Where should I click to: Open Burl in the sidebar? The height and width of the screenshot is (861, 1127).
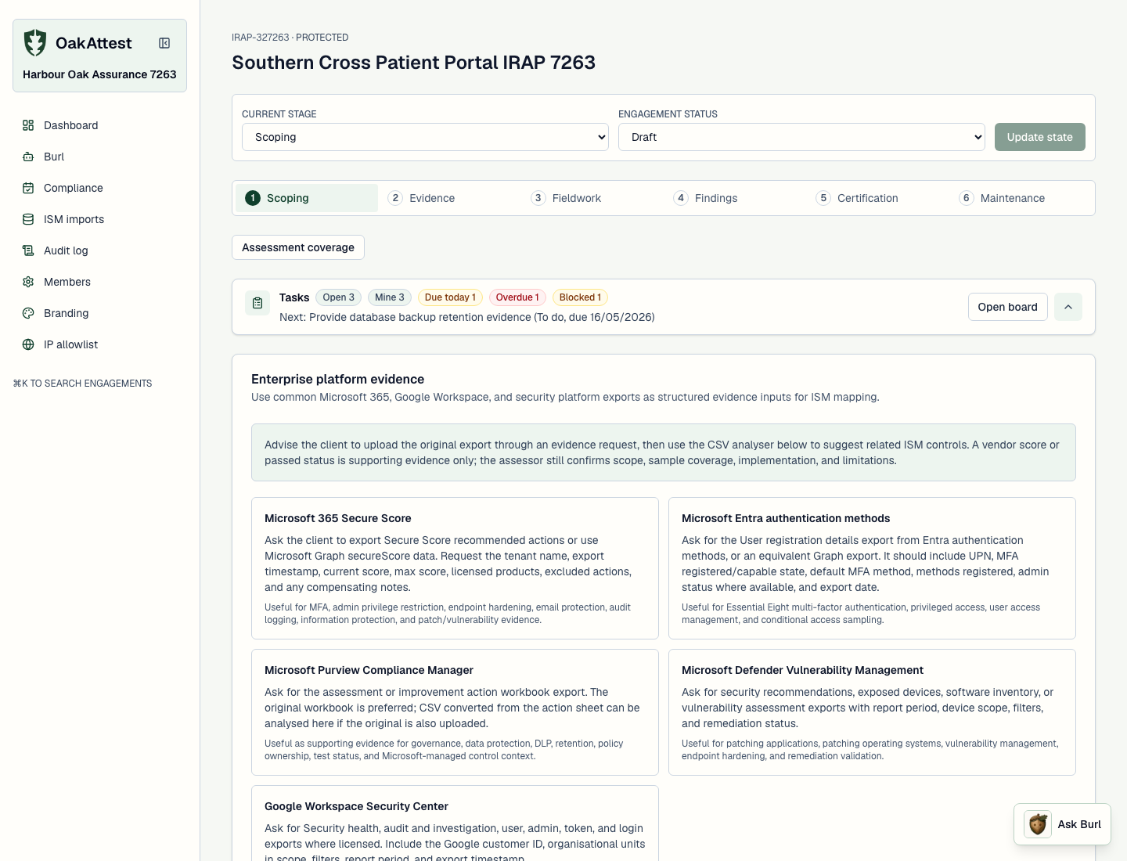click(x=99, y=157)
